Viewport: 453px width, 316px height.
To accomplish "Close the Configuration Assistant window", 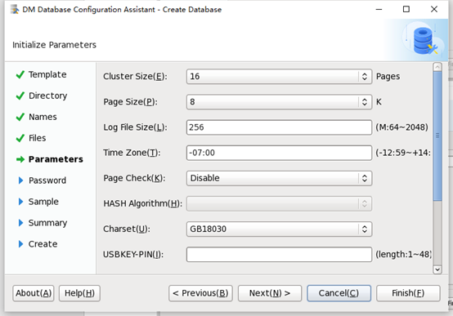I will 434,10.
